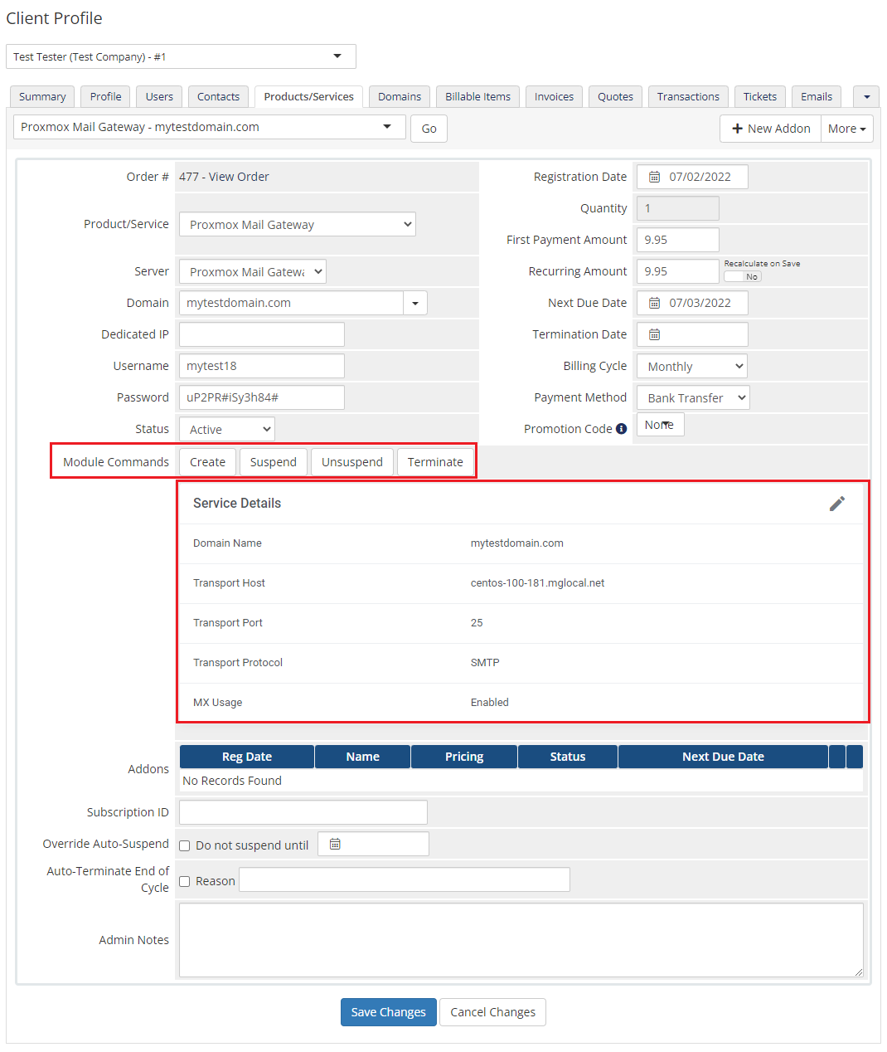Click the Next Due Date calendar icon
The image size is (887, 1052).
point(654,303)
